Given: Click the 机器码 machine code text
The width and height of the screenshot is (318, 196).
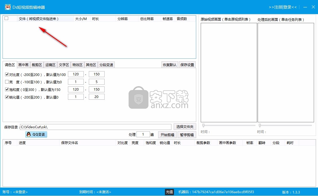Looking at the screenshot, I should [216, 192].
